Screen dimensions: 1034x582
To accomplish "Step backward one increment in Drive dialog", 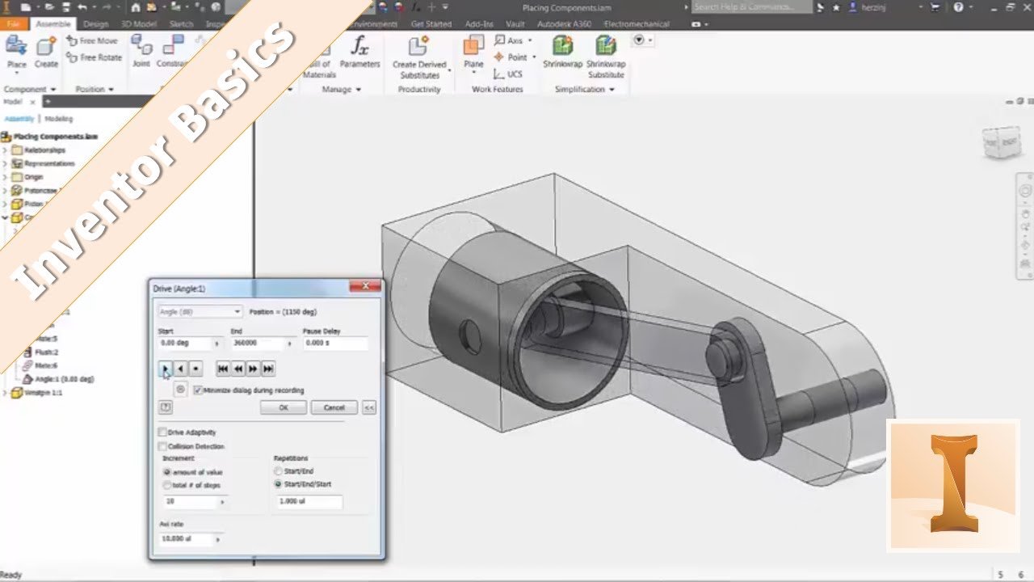I will [238, 369].
